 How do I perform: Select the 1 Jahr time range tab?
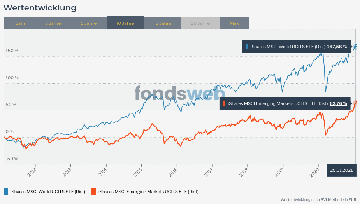pos(19,23)
